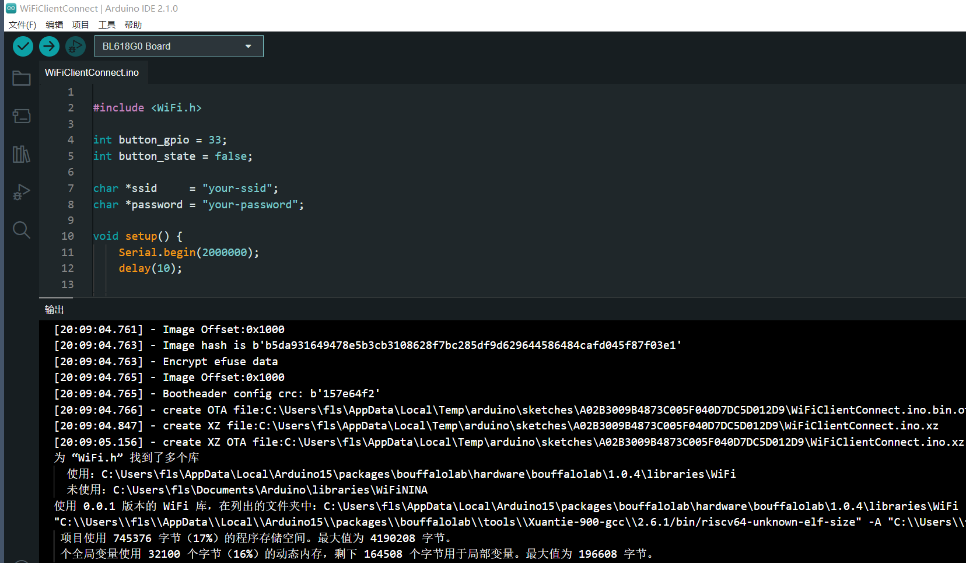Image resolution: width=966 pixels, height=563 pixels.
Task: Click the first Image Offset:0x1000 output line
Action: click(169, 330)
